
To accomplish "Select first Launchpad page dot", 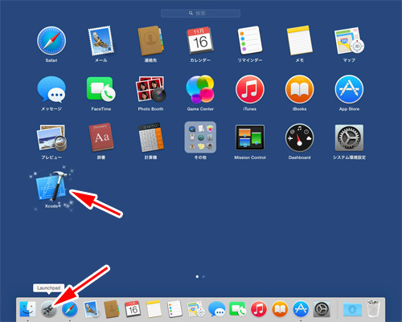I will point(197,276).
